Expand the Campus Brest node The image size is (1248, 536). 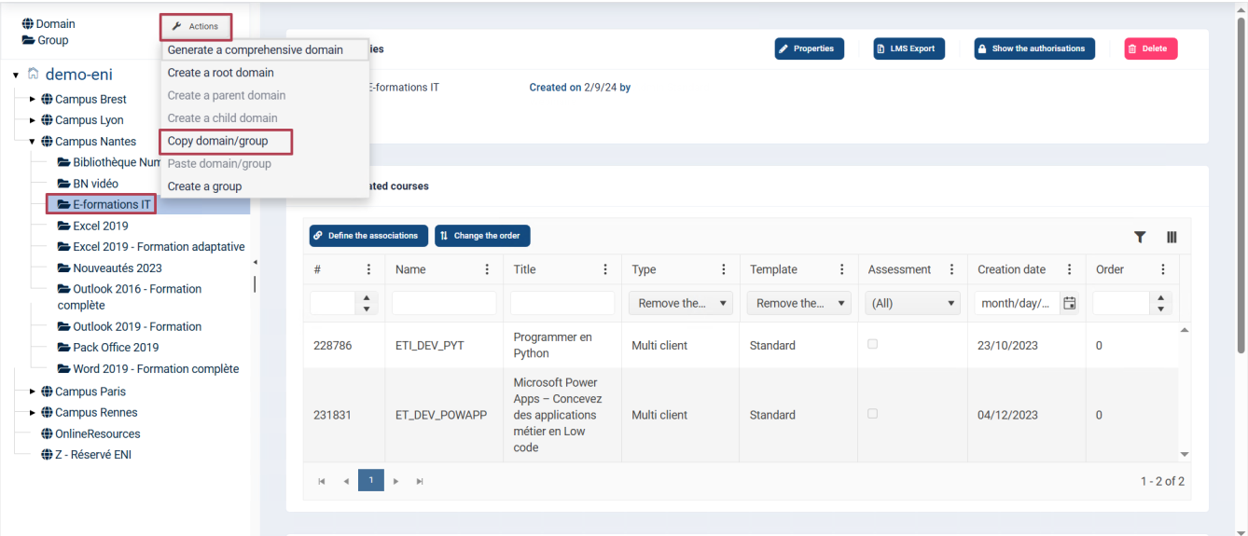pyautogui.click(x=33, y=99)
